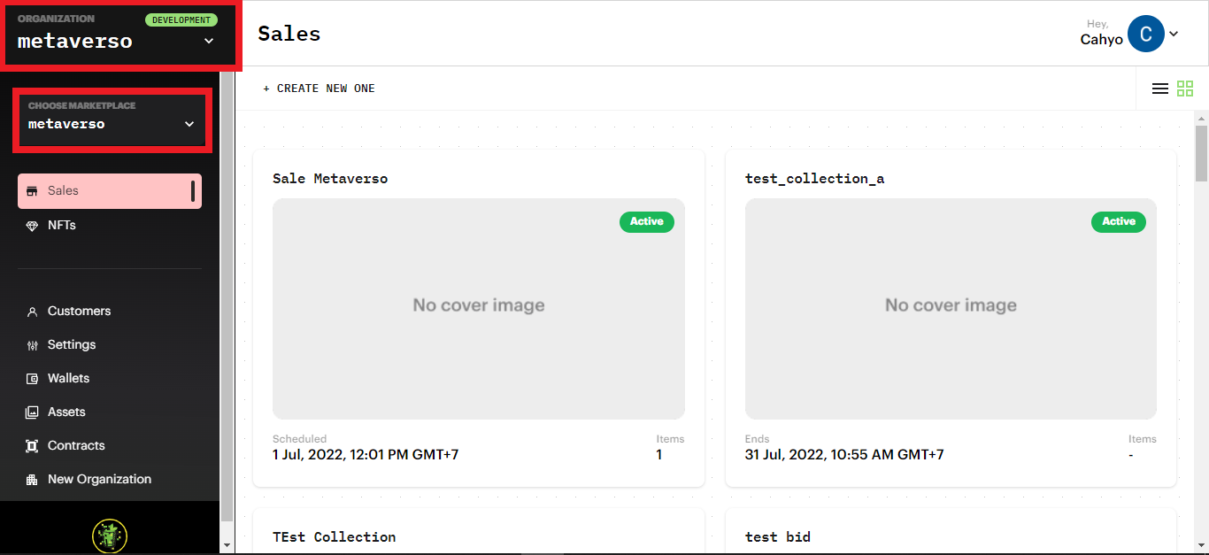Viewport: 1209px width, 555px height.
Task: Open NFTs in the sidebar
Action: [110, 226]
